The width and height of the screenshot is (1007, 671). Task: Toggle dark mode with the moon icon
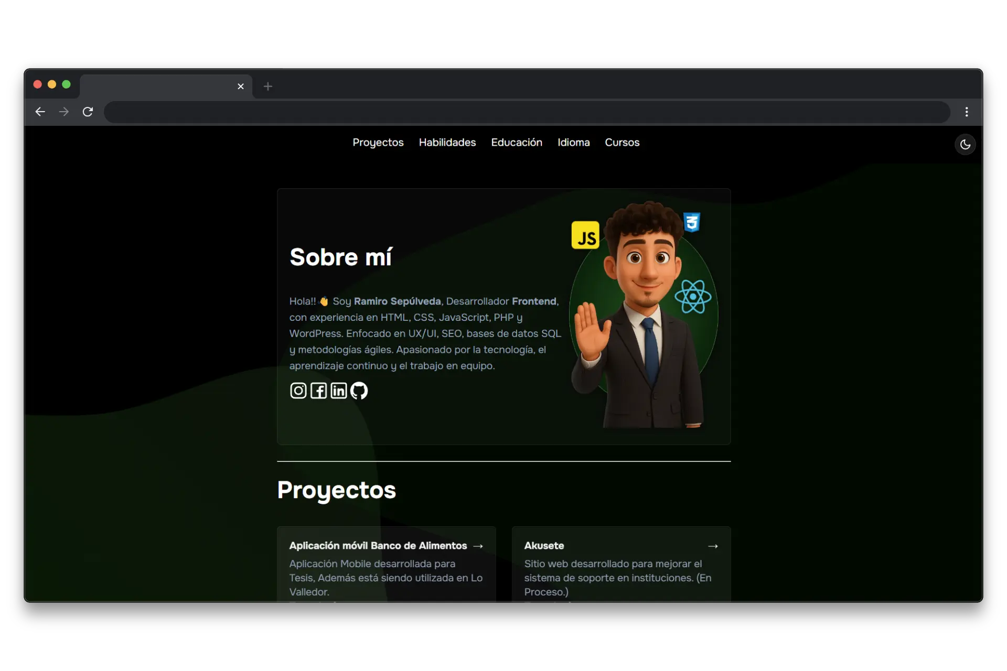tap(965, 144)
